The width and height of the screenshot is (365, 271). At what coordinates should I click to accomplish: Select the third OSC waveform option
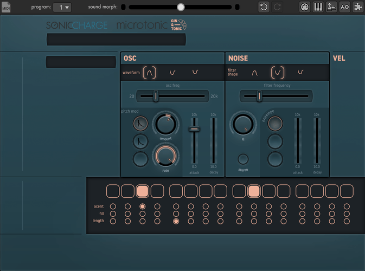point(195,72)
